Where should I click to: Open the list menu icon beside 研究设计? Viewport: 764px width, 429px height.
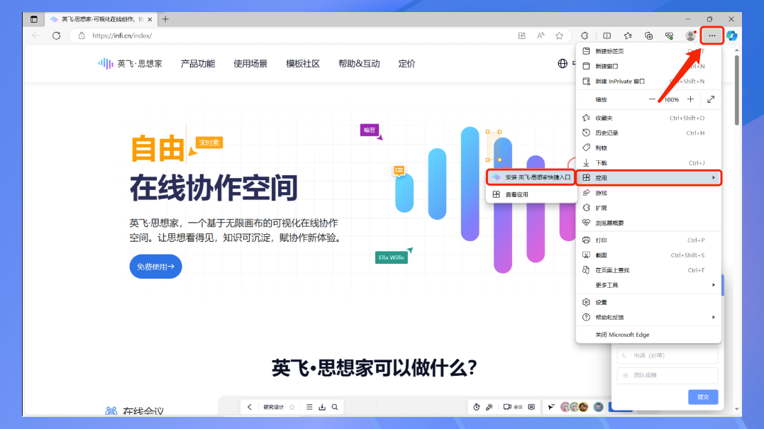309,407
